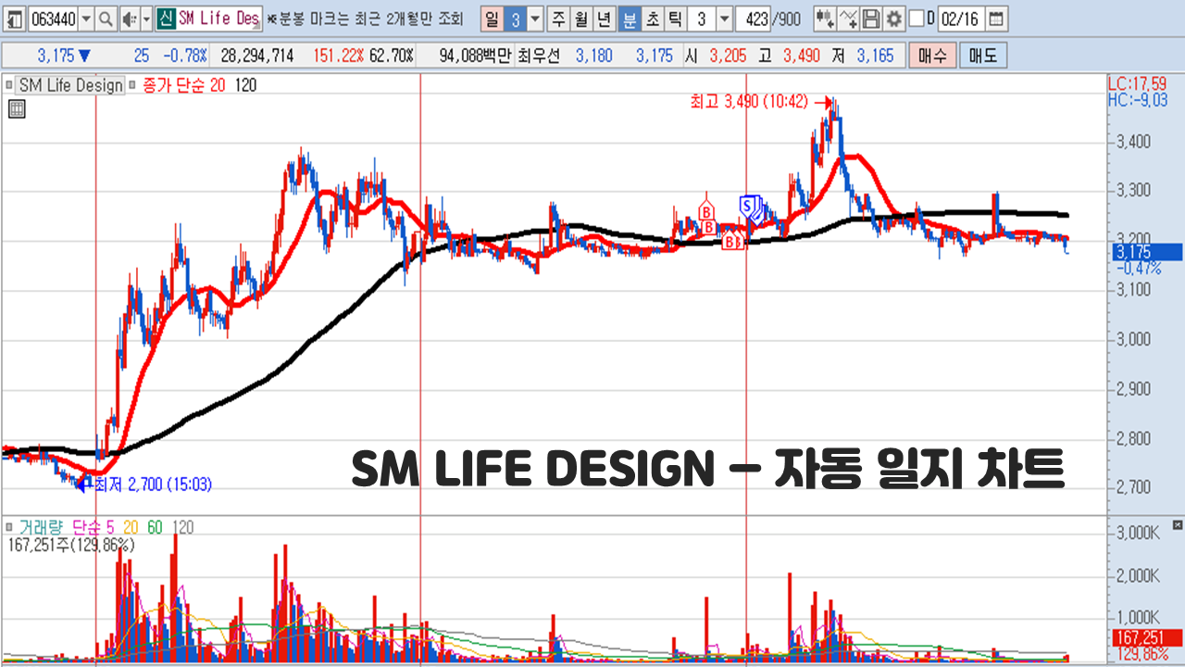Click the volume 20 average legend label
The width and height of the screenshot is (1185, 667).
tap(130, 527)
